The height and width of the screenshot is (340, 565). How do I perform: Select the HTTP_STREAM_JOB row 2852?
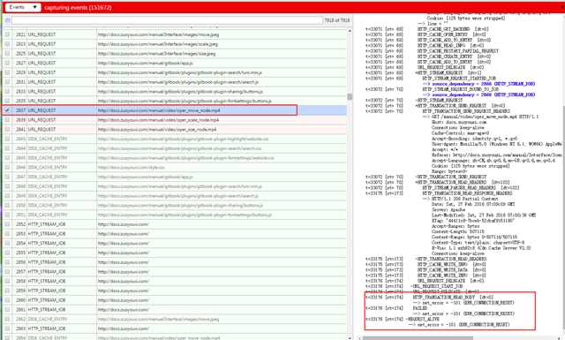coord(175,224)
